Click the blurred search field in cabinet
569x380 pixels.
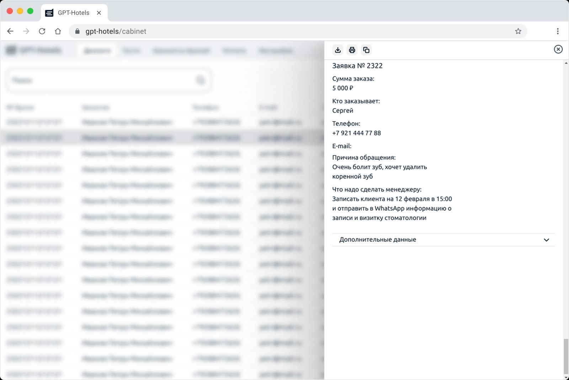[103, 81]
